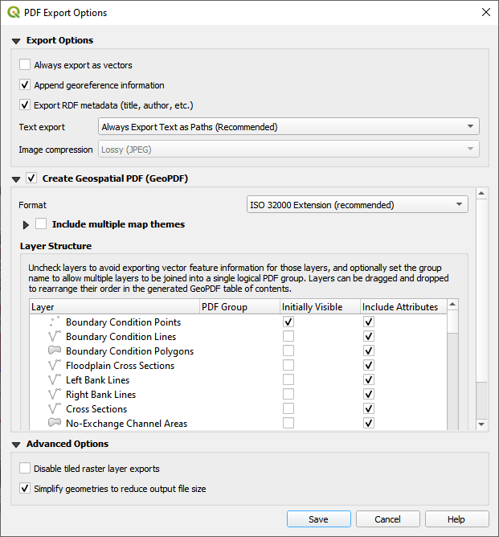Click the polygon icon for No-Exchange Channel Areas

tap(55, 424)
